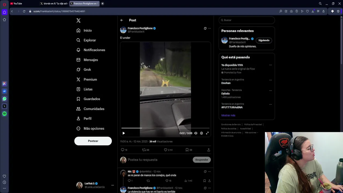Click the verified badge next to Francisco Postiglione
Screen dimensions: 343x193
click(x=154, y=28)
